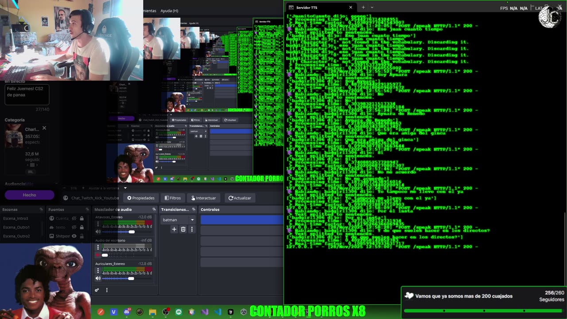Open the batman transition dropdown

coord(178,220)
